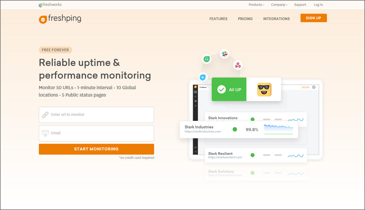The height and width of the screenshot is (210, 365).
Task: Open the Pricing menu item
Action: click(245, 19)
